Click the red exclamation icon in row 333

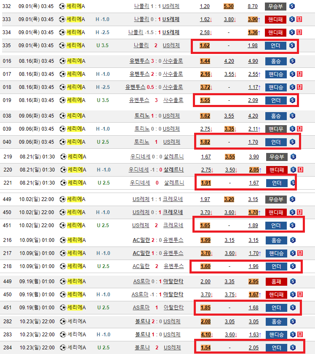tap(299, 19)
